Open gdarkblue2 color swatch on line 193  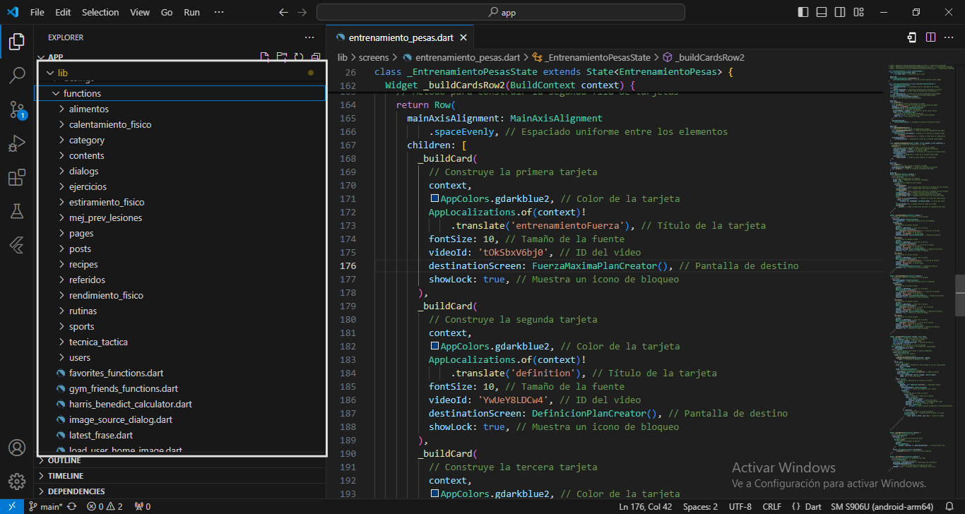tap(434, 494)
